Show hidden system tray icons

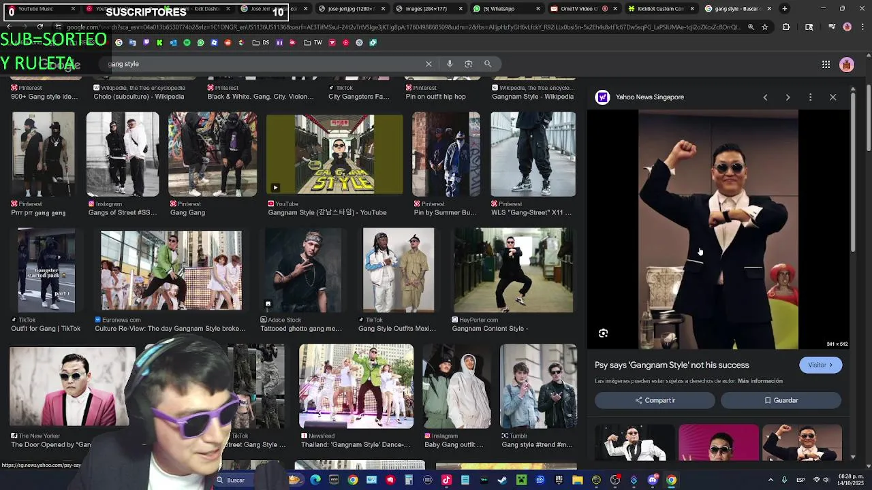[770, 480]
